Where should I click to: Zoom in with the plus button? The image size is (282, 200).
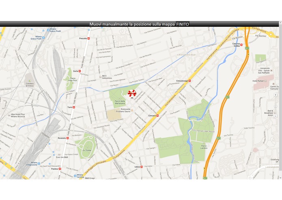(276, 95)
